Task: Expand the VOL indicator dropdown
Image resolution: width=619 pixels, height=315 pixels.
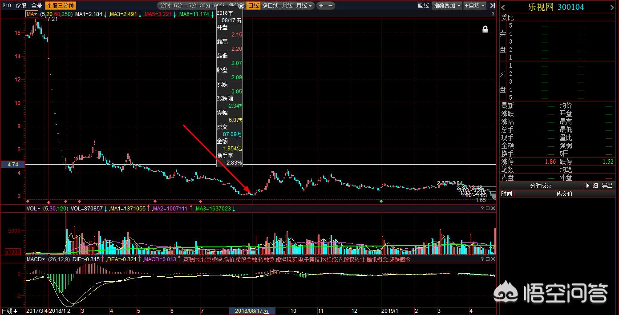Action: (32, 208)
